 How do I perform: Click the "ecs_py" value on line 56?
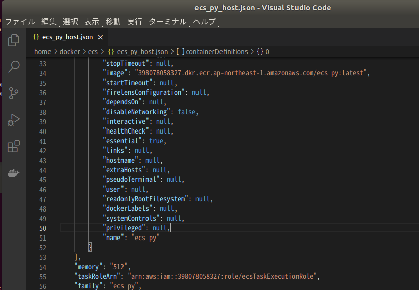[x=124, y=286]
